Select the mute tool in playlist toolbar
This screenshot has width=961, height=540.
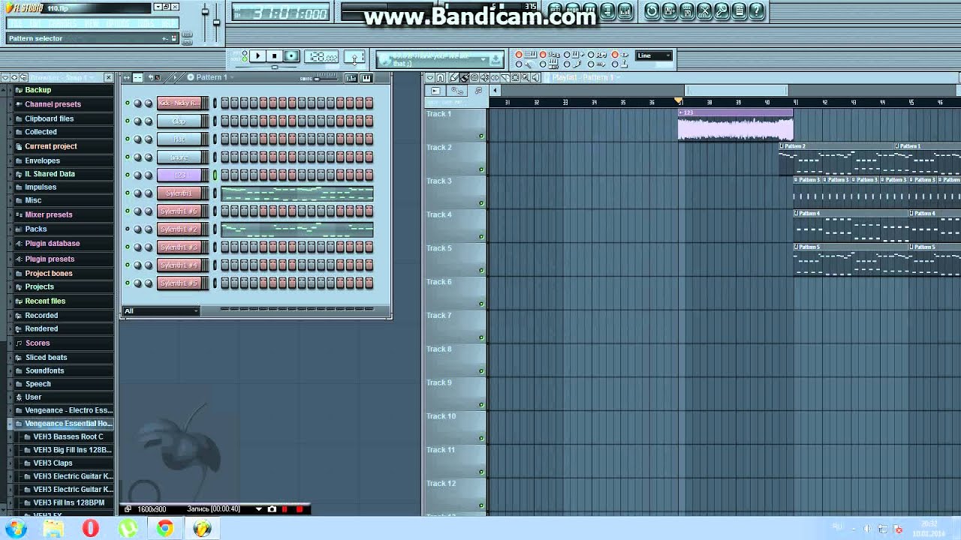pyautogui.click(x=484, y=78)
